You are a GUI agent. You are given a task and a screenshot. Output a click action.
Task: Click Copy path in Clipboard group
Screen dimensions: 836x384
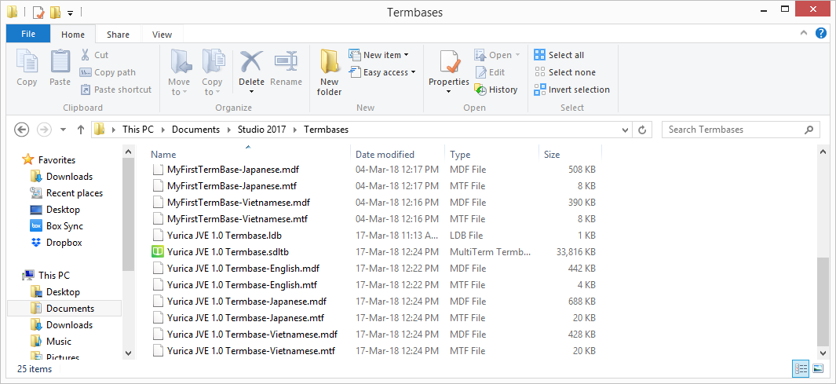click(x=108, y=72)
